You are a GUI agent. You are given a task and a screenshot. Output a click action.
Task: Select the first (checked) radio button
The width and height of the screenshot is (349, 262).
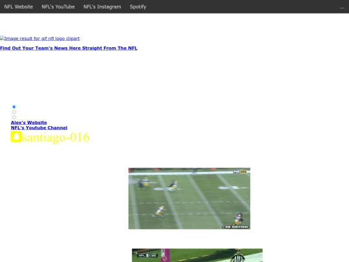[14, 107]
